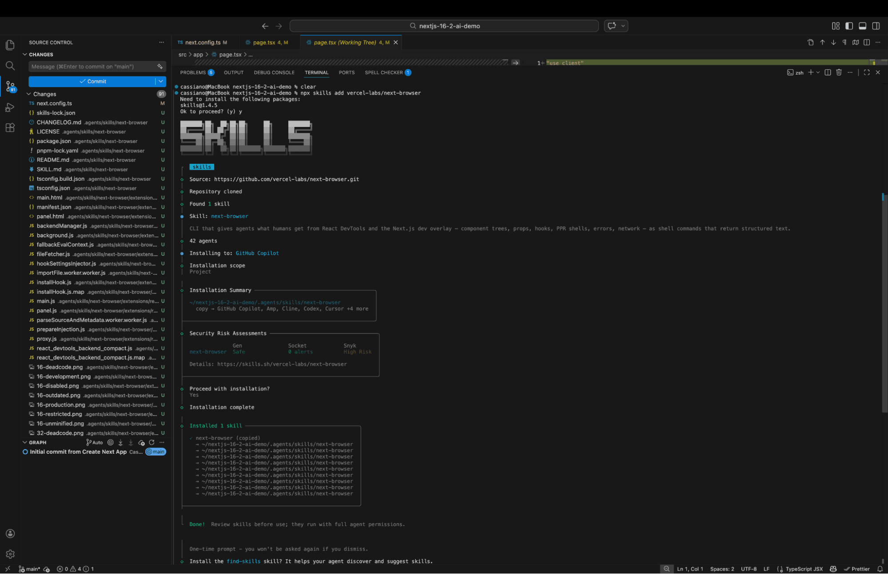Switch to the Problems panel tab
This screenshot has width=888, height=574.
coord(193,72)
